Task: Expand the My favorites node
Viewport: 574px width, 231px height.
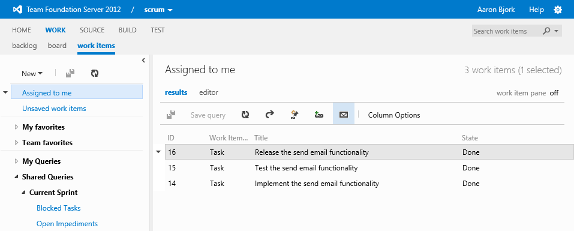Action: coord(16,127)
